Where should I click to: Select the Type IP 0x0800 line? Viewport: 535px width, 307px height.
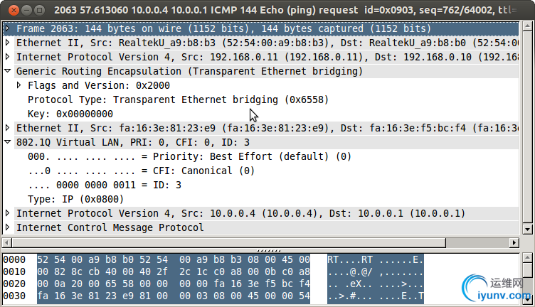coord(75,199)
